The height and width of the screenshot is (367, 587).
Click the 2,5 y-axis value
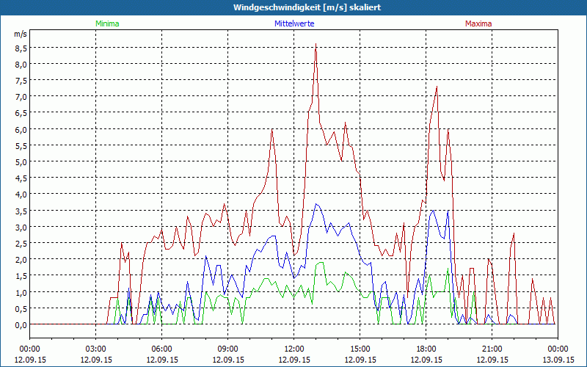click(21, 243)
